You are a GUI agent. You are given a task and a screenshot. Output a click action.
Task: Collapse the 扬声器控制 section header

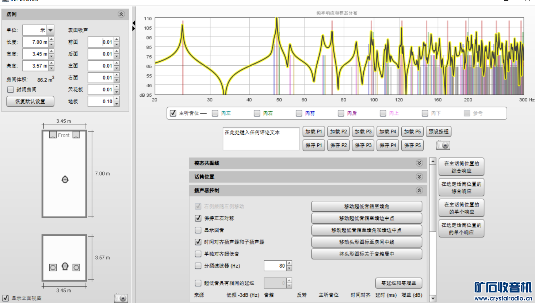[419, 191]
